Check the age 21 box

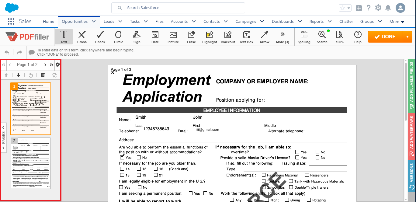(x=156, y=175)
